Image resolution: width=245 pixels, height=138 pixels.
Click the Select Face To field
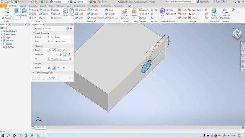[58, 59]
